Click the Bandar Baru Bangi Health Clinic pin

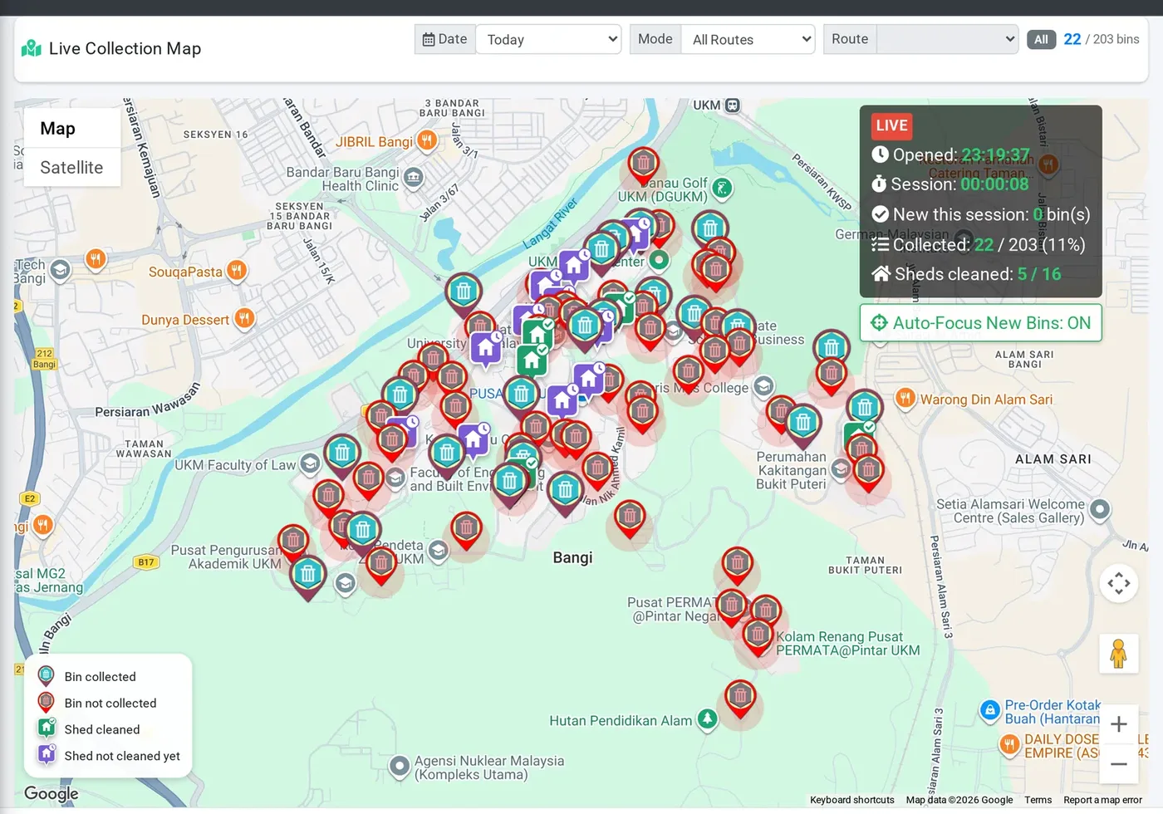[x=413, y=177]
